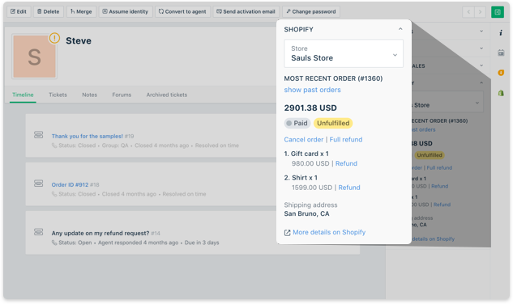The width and height of the screenshot is (513, 304).
Task: Collapse the sidebar Shopify section chevron
Action: tap(481, 83)
